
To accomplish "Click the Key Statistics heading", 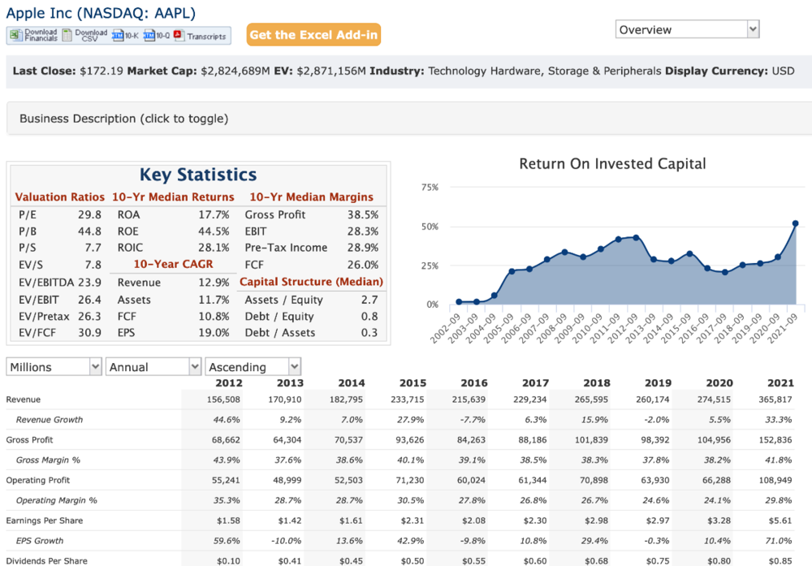I will click(198, 175).
